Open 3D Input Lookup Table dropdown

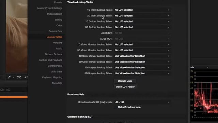142,16
